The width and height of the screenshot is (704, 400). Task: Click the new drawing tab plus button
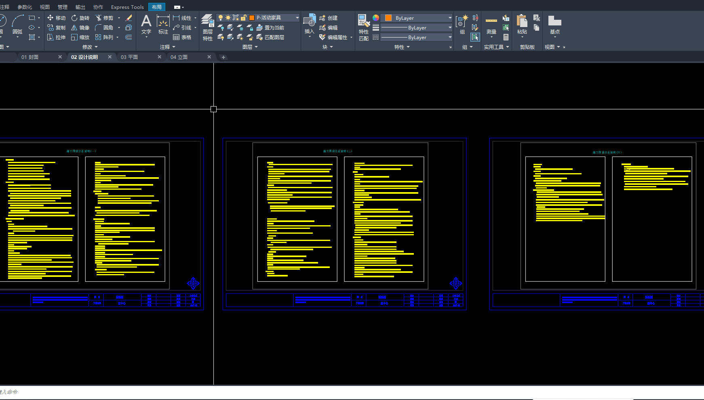pos(223,57)
